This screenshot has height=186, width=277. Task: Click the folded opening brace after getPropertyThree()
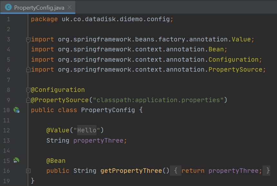point(176,171)
